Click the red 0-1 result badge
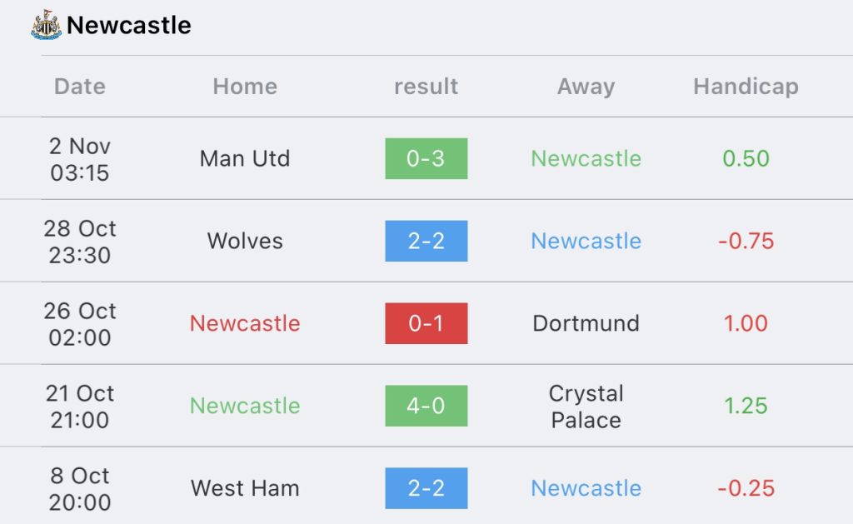 (x=426, y=323)
